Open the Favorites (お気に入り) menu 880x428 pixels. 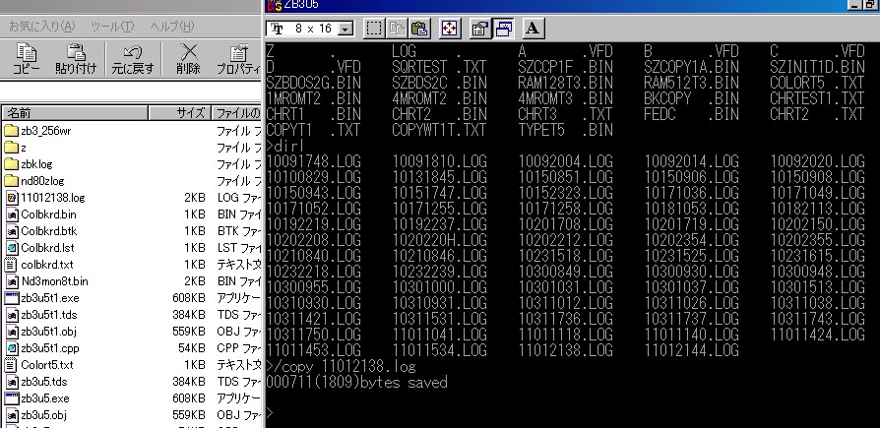click(x=42, y=27)
